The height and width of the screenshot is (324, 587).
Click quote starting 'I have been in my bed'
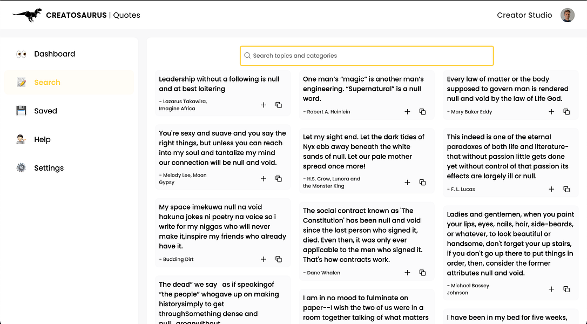click(507, 318)
